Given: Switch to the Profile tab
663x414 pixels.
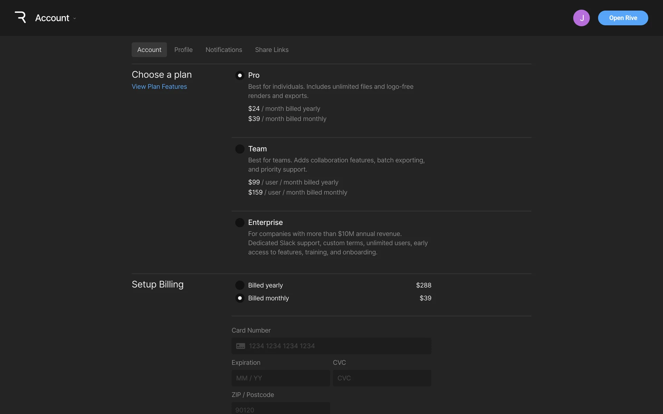Looking at the screenshot, I should [183, 50].
